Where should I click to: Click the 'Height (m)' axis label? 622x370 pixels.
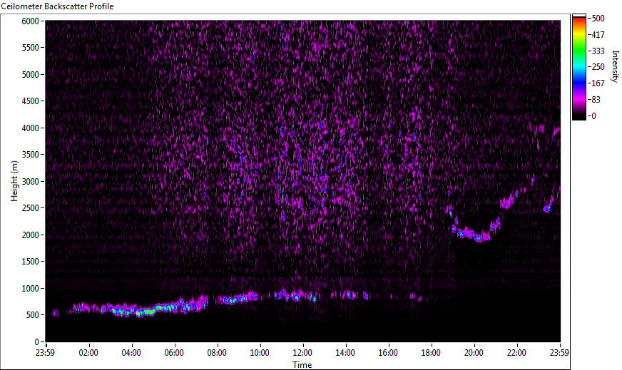(14, 181)
